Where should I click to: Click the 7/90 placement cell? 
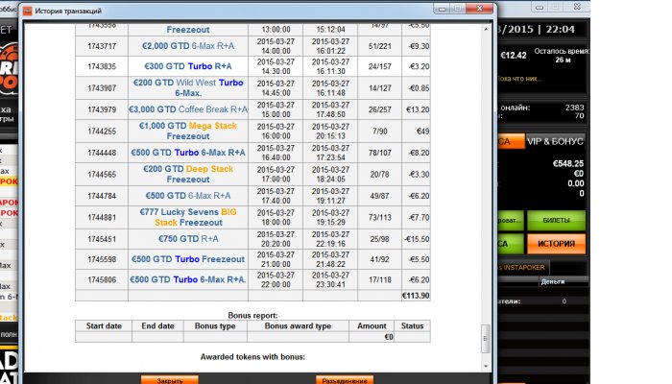pyautogui.click(x=379, y=132)
